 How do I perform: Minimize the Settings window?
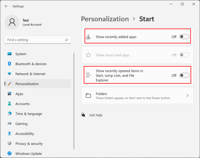click(x=171, y=4)
